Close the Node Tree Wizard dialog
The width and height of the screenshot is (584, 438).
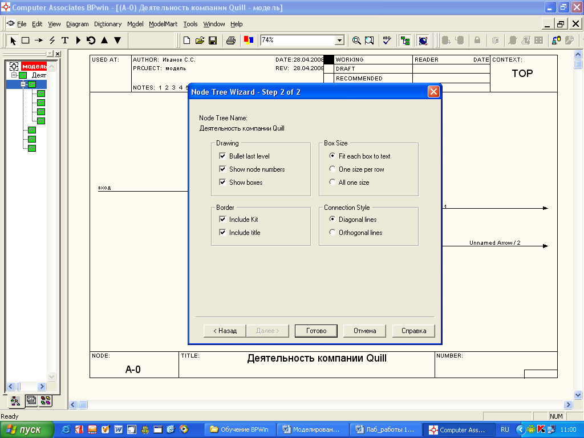[433, 92]
